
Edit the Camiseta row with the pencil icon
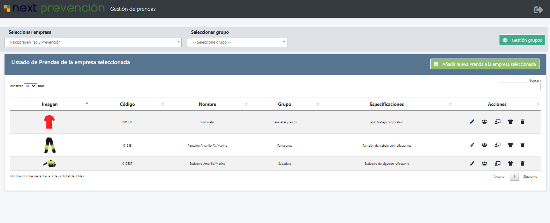[x=472, y=122]
